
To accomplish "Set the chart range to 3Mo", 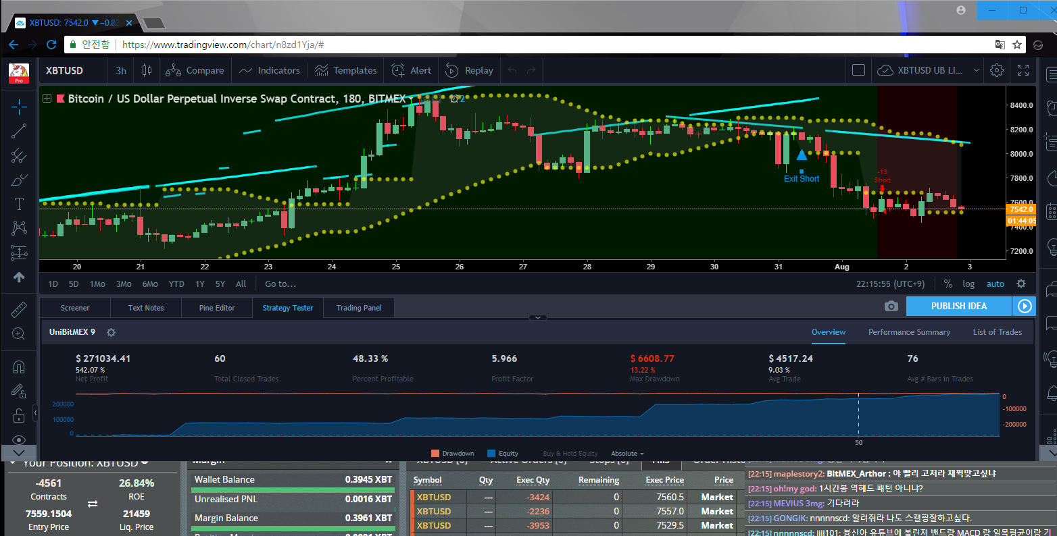I will click(124, 284).
